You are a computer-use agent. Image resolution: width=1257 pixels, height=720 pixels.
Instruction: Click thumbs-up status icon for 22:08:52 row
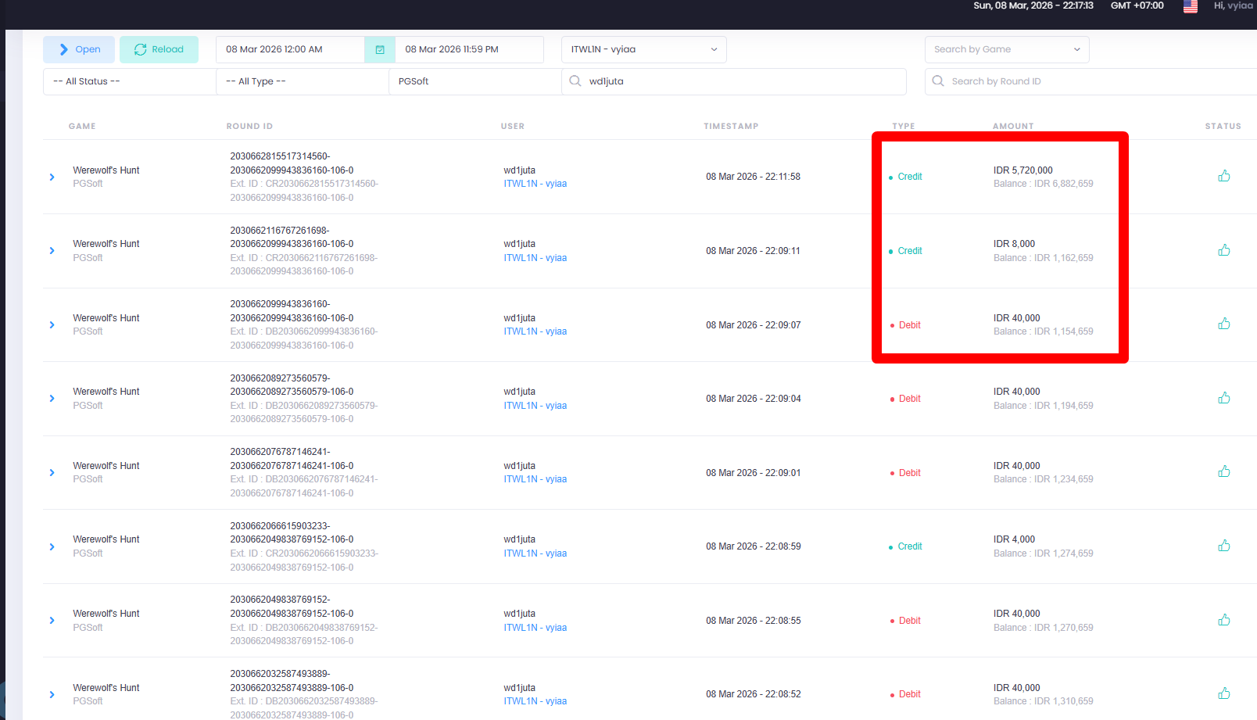click(x=1224, y=693)
